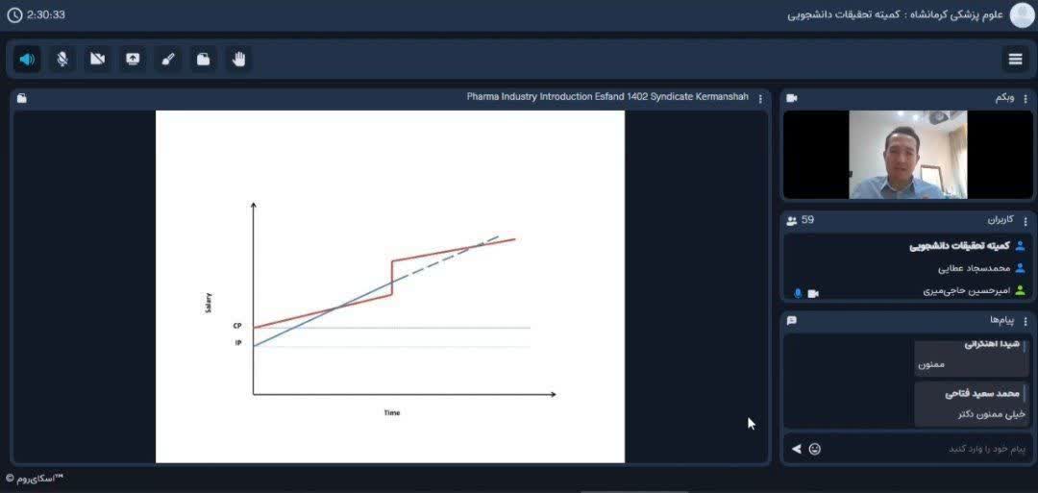The image size is (1038, 493).
Task: Type in the chat message input field
Action: [x=923, y=449]
